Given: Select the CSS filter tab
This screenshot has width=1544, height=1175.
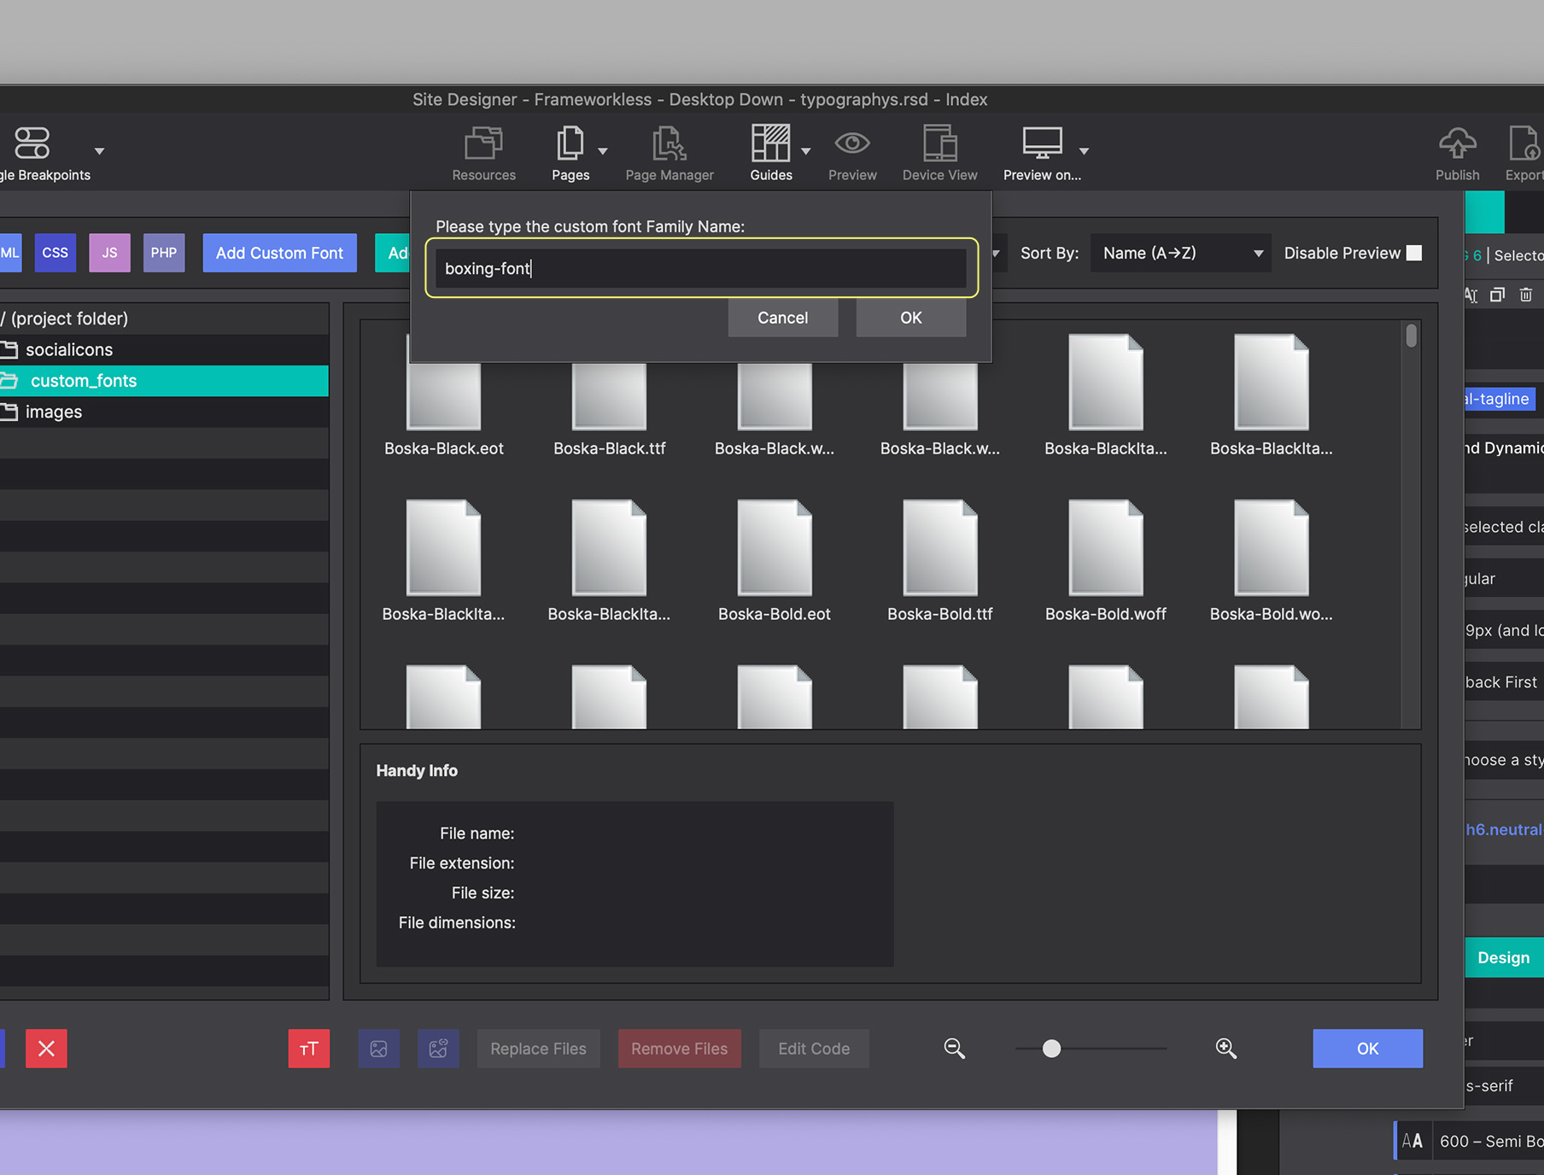Looking at the screenshot, I should click(55, 253).
